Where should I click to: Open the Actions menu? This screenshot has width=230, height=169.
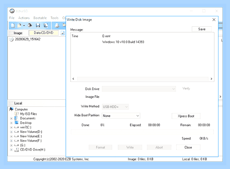pyautogui.click(x=24, y=18)
